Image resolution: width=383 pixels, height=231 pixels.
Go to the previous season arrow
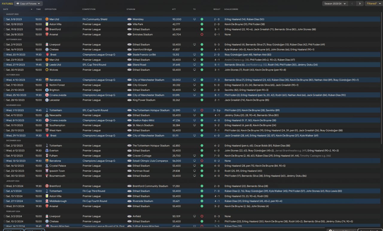click(352, 4)
